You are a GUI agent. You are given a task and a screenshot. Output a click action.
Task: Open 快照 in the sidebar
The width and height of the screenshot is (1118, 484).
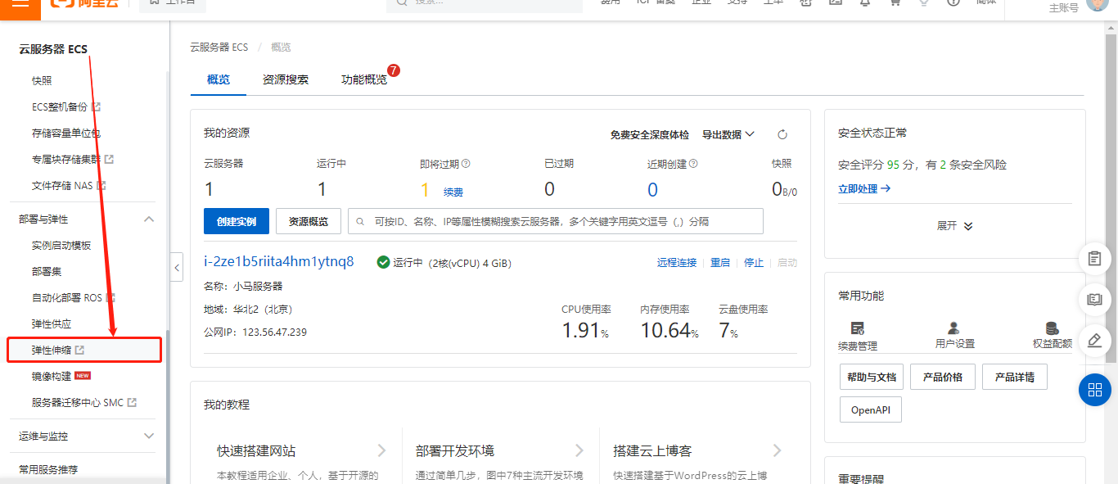pyautogui.click(x=42, y=81)
